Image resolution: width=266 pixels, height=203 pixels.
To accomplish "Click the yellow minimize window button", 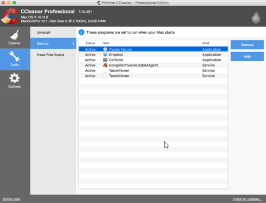I will pos(9,3).
